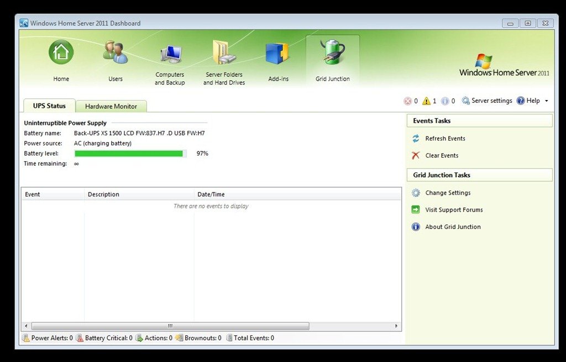The width and height of the screenshot is (566, 362).
Task: Click battery name Back-UPS XS 1500 text
Action: point(139,133)
